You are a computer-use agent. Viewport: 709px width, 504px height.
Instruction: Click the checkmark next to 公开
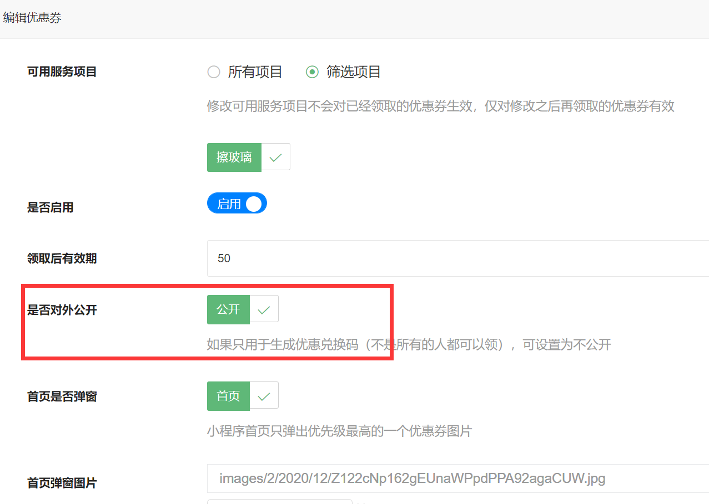[x=264, y=309]
